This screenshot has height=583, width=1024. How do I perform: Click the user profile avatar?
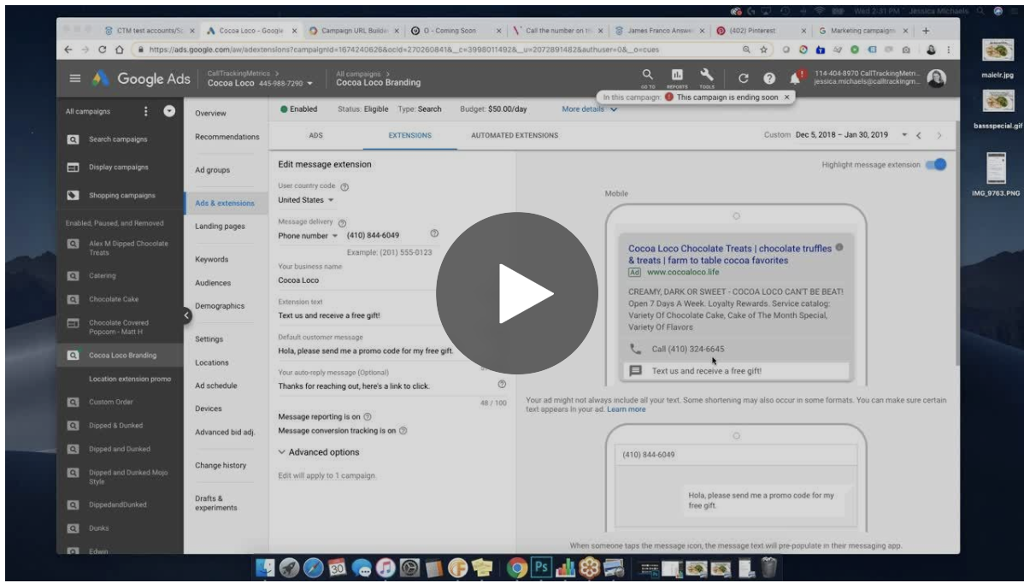coord(936,79)
